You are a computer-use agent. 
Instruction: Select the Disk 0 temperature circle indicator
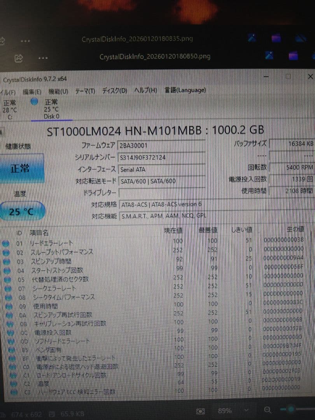point(34,102)
